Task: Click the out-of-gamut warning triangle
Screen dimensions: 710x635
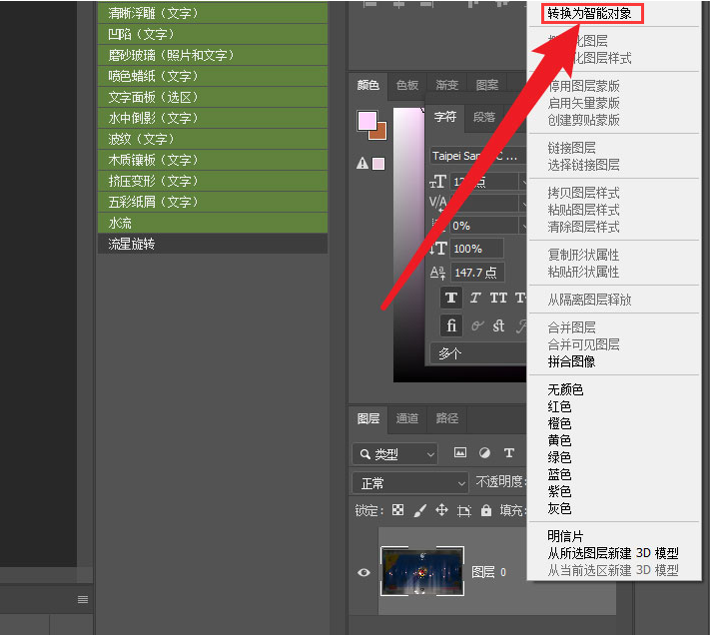Action: click(x=362, y=163)
